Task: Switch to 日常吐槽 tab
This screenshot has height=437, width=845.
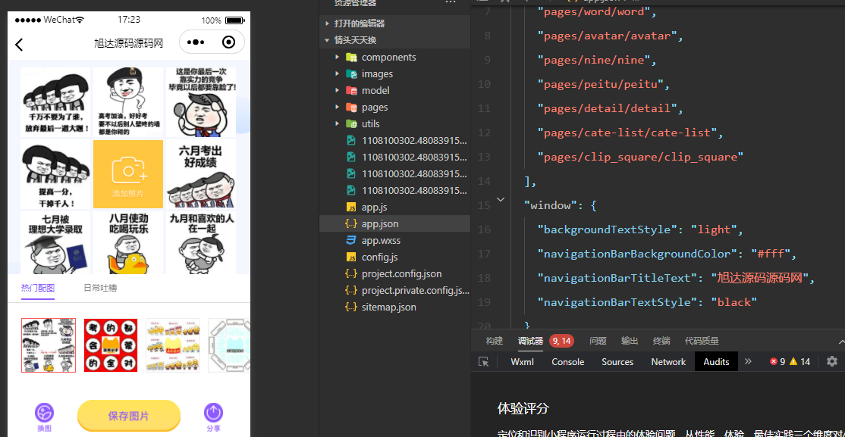Action: coord(100,288)
